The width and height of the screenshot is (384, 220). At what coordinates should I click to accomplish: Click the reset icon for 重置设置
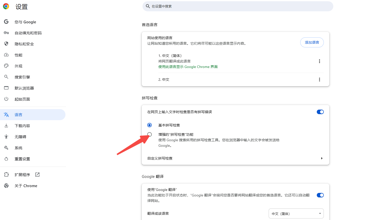click(6, 159)
